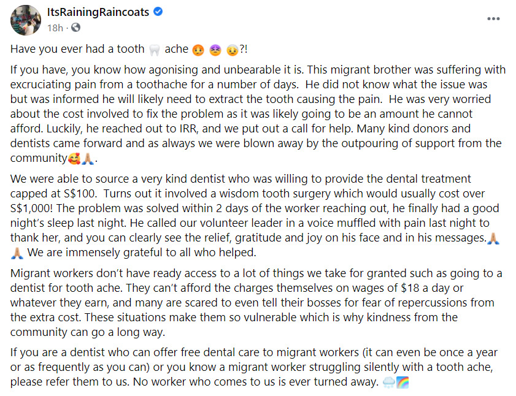Click the blue verified badge icon

[x=157, y=12]
